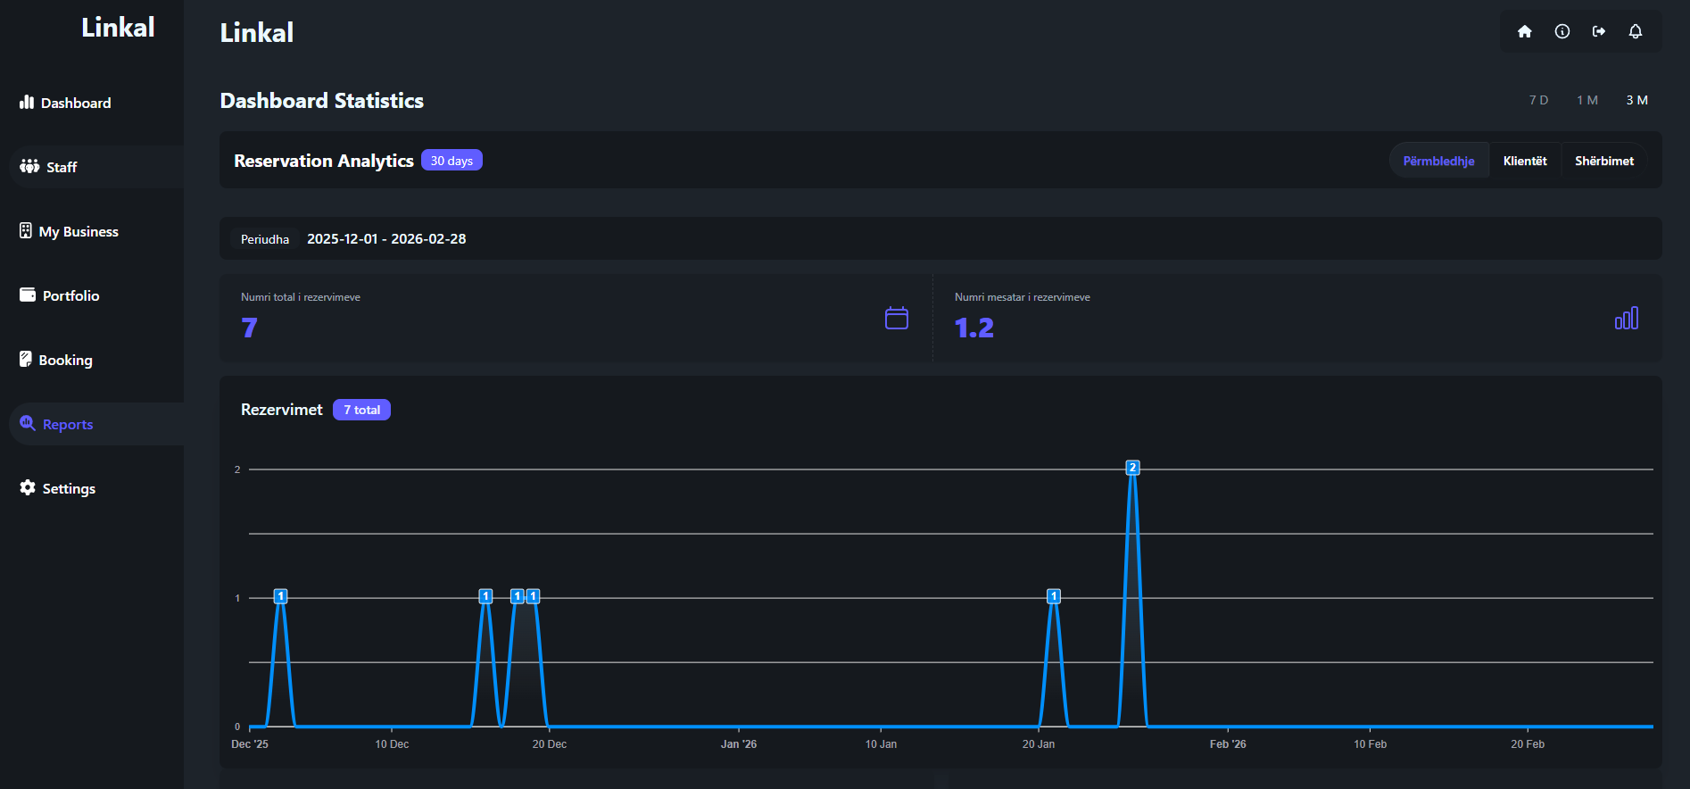Open the Shërbimet tab

1603,161
